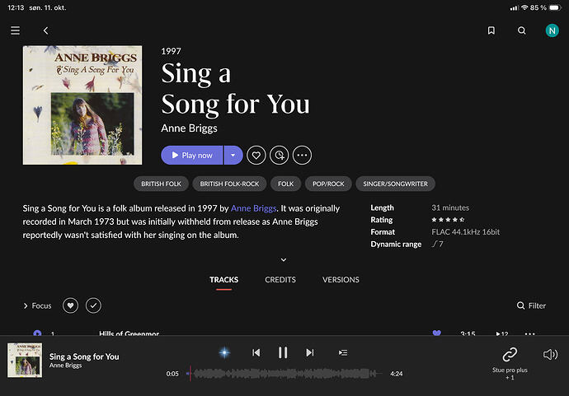Click album cover artwork
The height and width of the screenshot is (396, 569).
point(82,105)
